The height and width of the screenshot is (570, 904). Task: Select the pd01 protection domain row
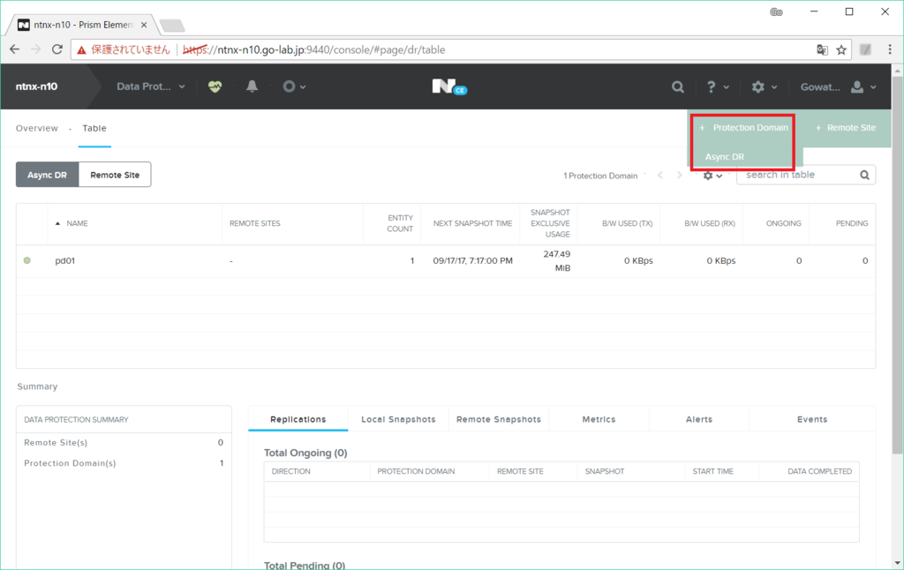pos(446,261)
